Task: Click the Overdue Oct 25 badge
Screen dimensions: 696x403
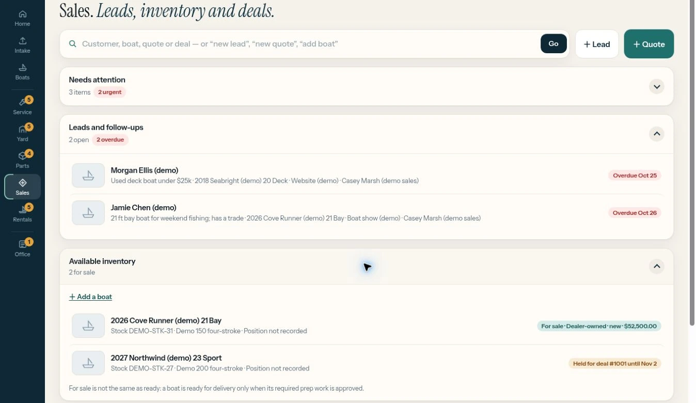Action: 635,176
